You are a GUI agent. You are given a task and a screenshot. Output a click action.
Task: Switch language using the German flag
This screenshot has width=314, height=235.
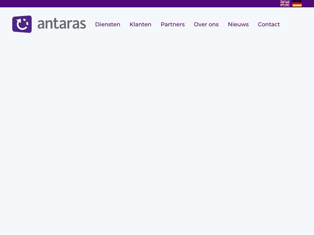[297, 3]
